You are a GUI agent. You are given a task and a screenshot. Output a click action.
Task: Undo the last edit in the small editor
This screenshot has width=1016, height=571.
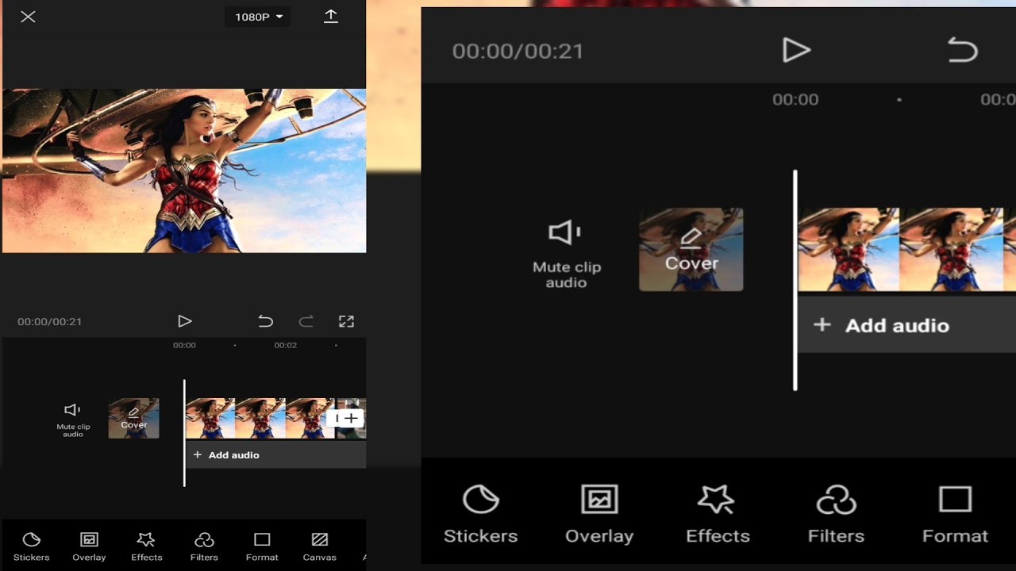tap(265, 321)
